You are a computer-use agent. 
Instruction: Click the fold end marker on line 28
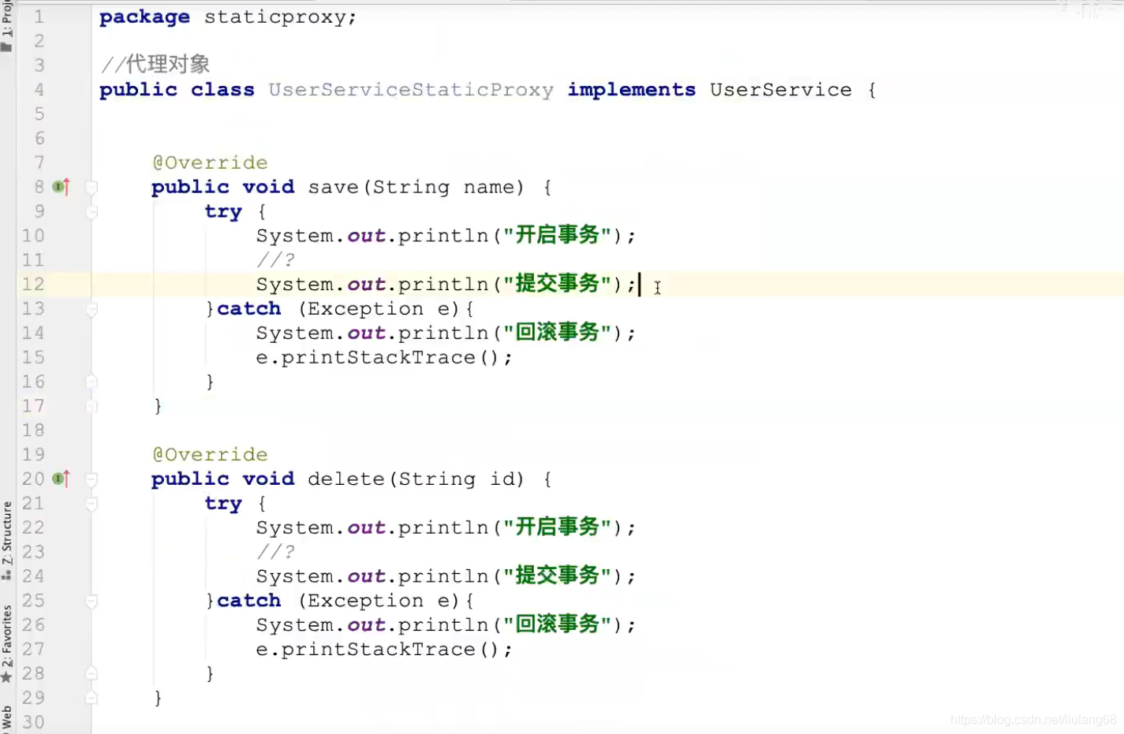coord(91,674)
